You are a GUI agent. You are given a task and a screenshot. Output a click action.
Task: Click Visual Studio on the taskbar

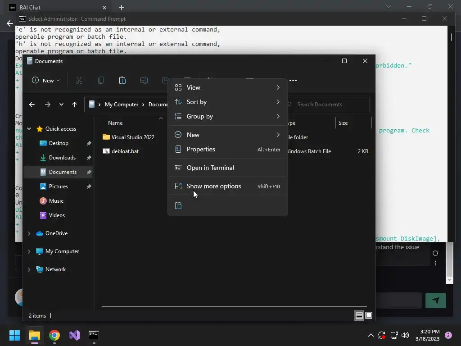pos(74,335)
